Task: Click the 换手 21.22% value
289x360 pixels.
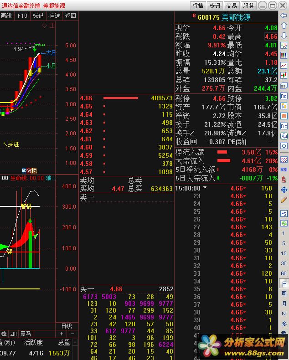Action: (x=215, y=124)
